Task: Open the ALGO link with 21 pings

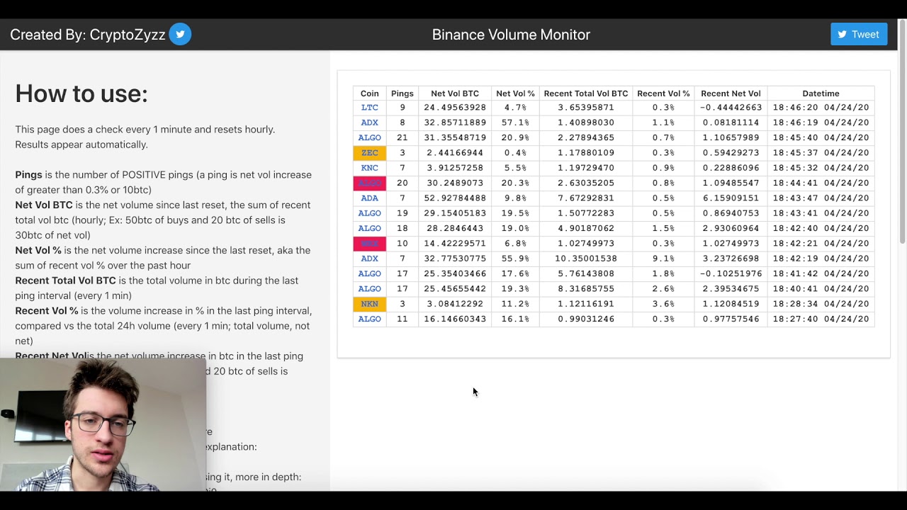Action: (369, 137)
